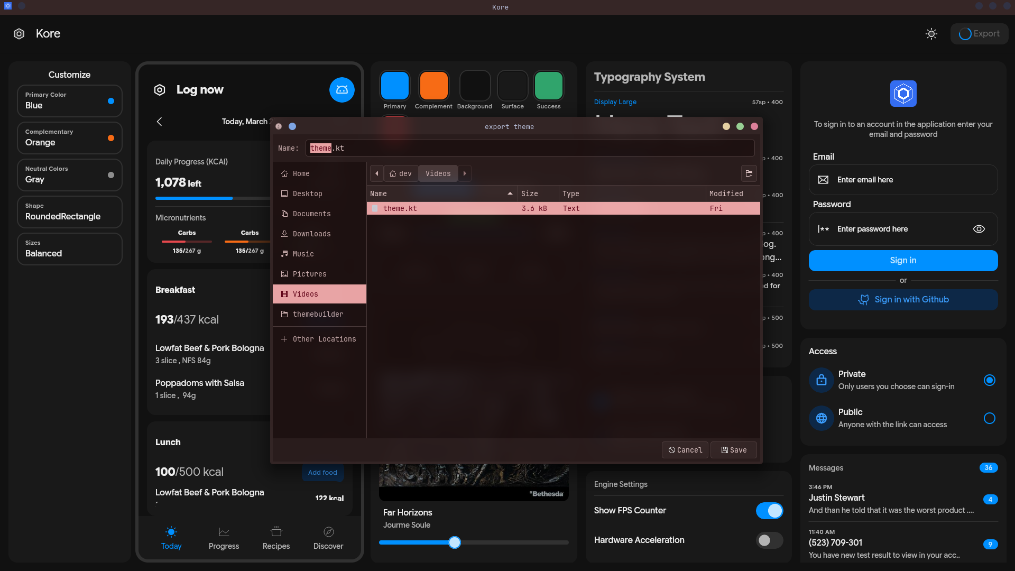1015x571 pixels.
Task: Open the Primary Color Blue selector
Action: click(70, 100)
